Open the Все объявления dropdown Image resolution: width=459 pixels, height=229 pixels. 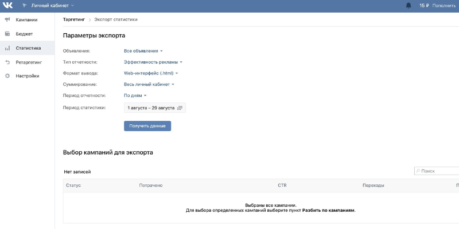[x=143, y=51]
